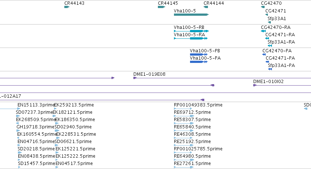311x169 pixels.
Task: Click the Sfp33A1-PA protein label
Action: tap(281, 65)
